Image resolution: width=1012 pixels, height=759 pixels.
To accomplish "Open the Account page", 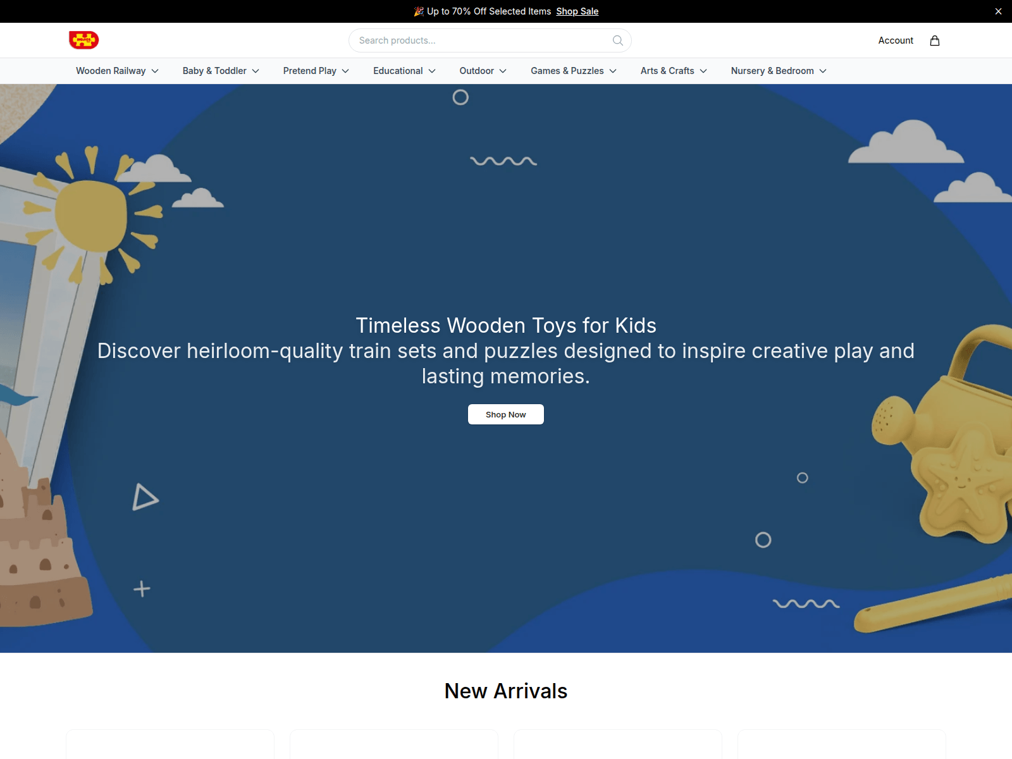I will tap(896, 40).
